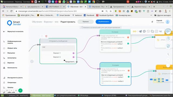Open Telegram from top panel
Screen dimensions: 173x97
(89, 2)
